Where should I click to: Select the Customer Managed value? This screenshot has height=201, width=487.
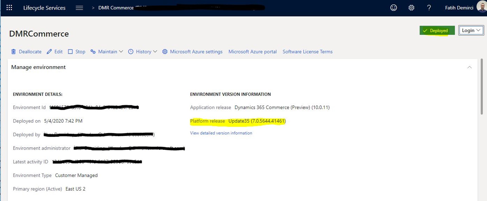pos(76,175)
